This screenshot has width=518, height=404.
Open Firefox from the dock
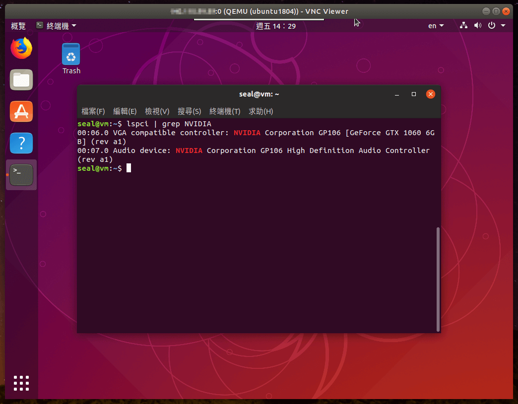pyautogui.click(x=21, y=48)
